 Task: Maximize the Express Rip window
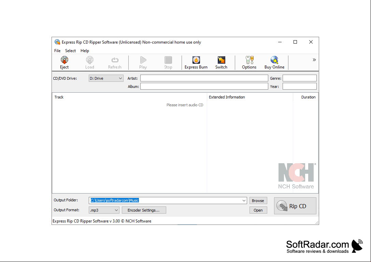(295, 42)
